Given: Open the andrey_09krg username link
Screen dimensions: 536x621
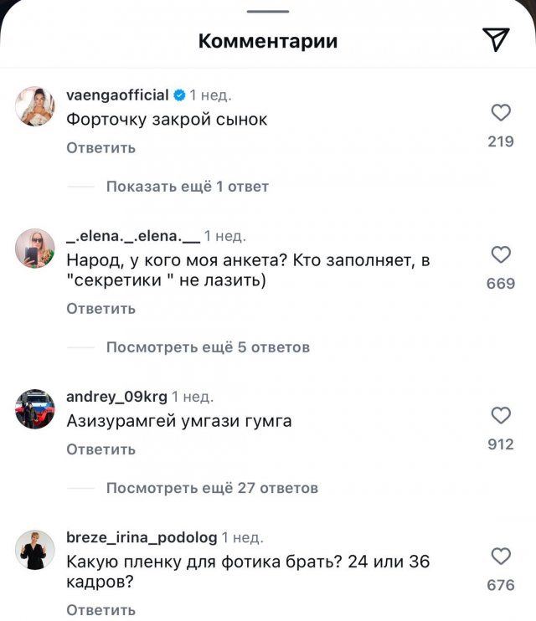Looking at the screenshot, I should click(x=116, y=397).
